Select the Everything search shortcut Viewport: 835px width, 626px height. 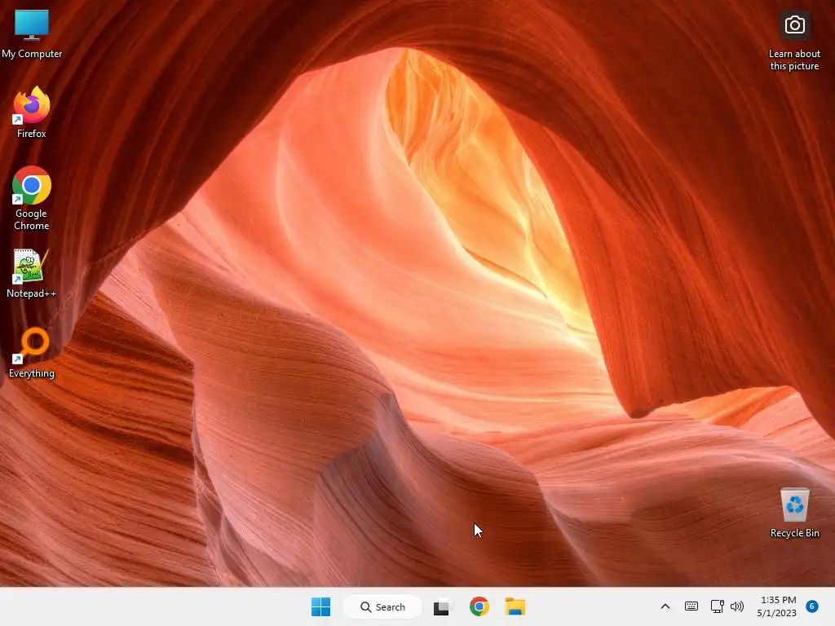tap(32, 354)
